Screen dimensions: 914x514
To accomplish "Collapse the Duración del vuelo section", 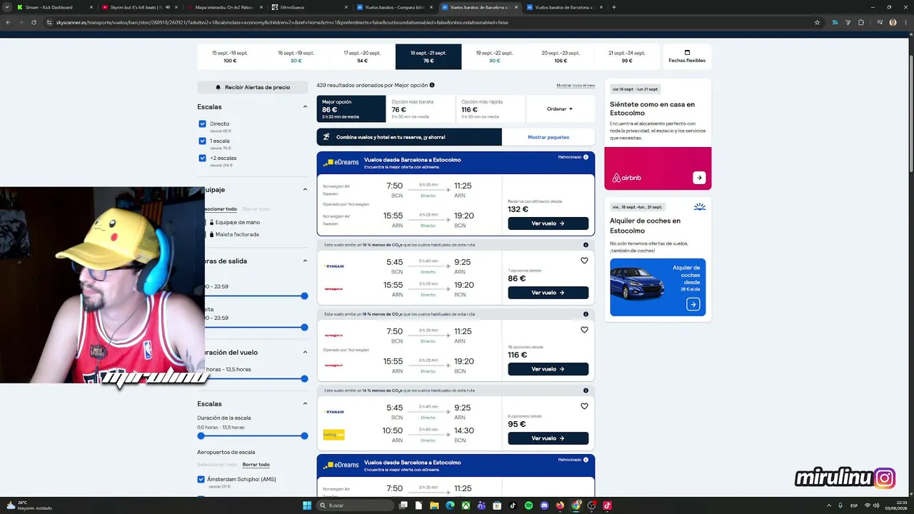I will [305, 353].
